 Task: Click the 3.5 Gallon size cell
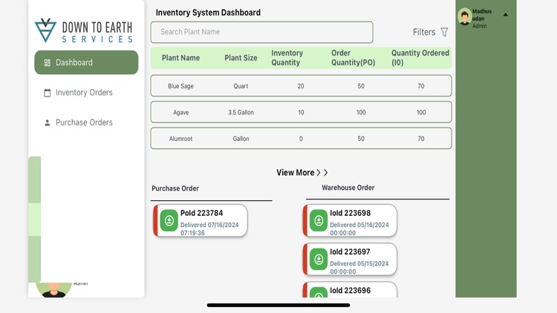[x=241, y=113]
